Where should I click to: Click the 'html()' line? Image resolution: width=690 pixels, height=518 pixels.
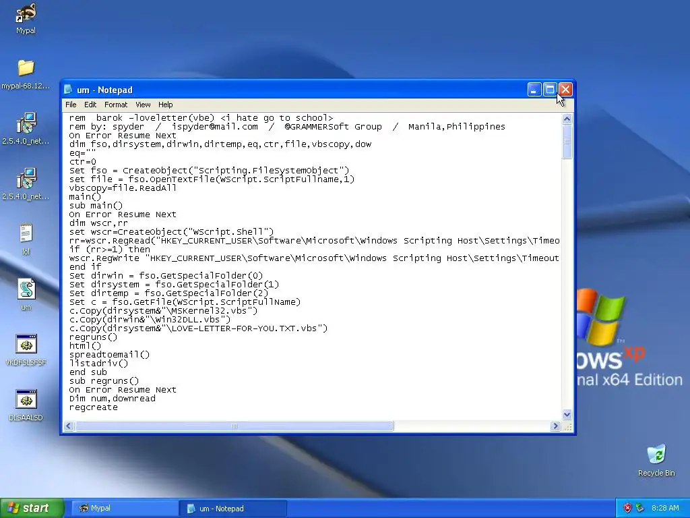click(85, 346)
